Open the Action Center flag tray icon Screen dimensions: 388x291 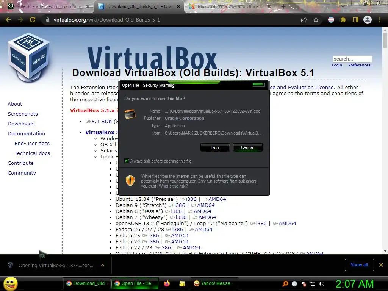(x=304, y=284)
